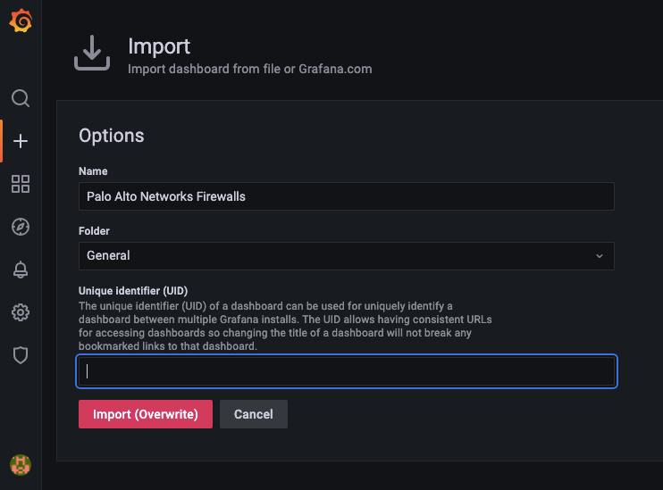Open the Create plus menu
The width and height of the screenshot is (663, 490).
pos(21,141)
